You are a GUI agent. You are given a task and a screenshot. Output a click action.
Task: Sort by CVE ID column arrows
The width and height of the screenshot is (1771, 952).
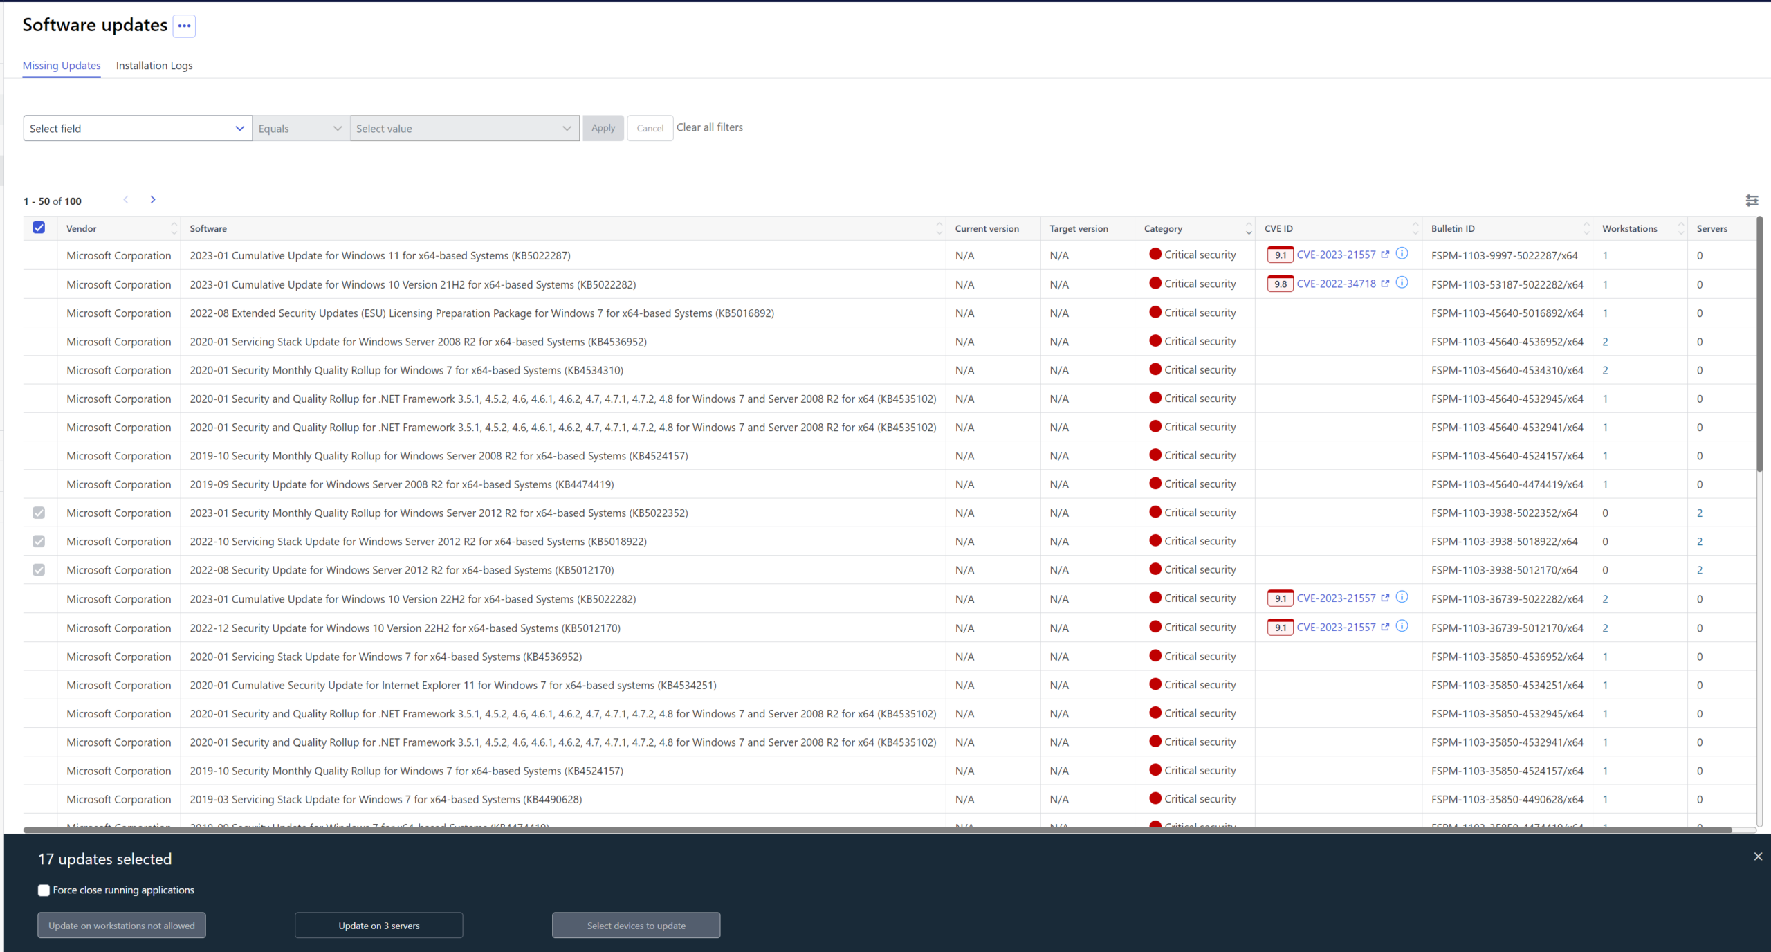point(1415,228)
